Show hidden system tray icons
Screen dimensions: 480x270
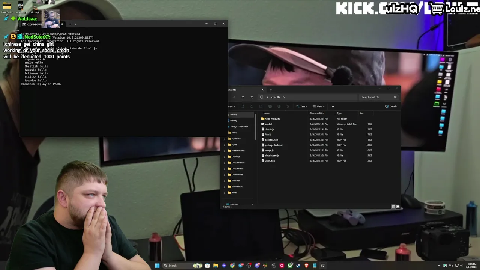[439, 265]
